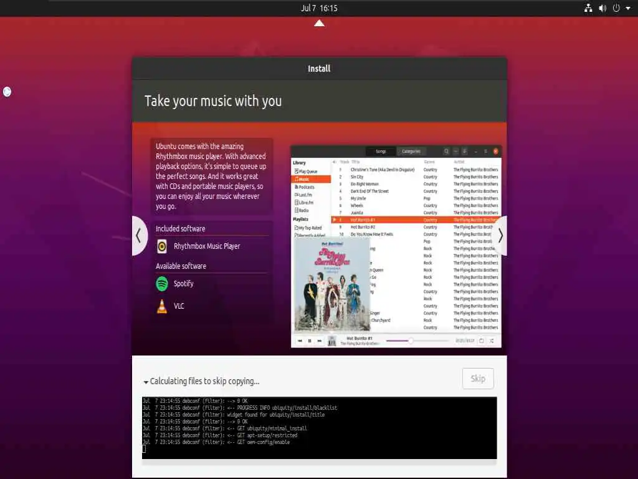Click the "Included software" heading

pyautogui.click(x=180, y=228)
